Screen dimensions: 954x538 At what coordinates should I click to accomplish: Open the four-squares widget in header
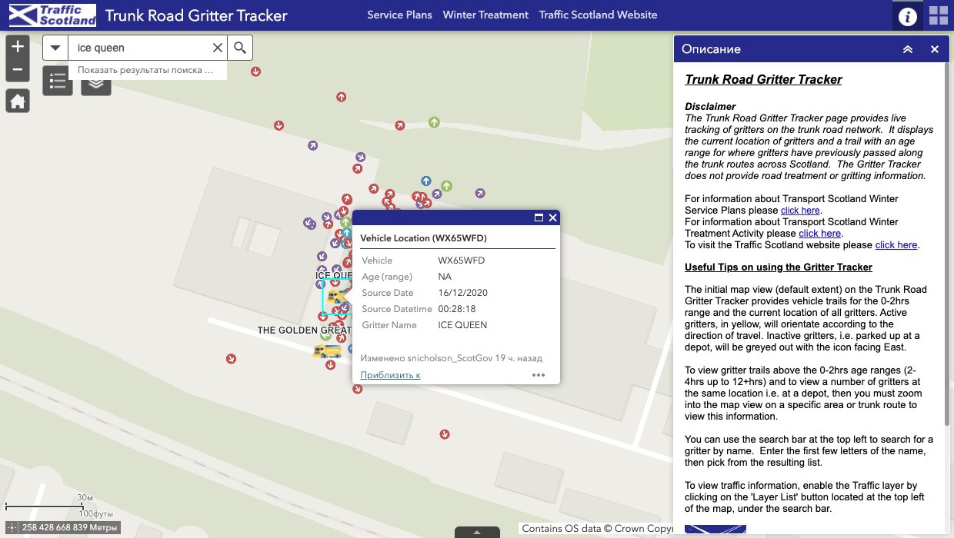tap(939, 15)
